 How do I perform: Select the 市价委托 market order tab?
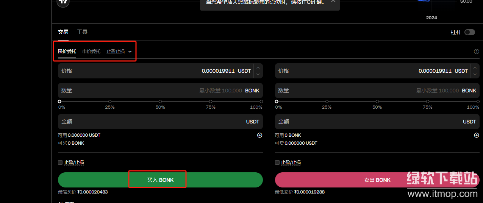click(91, 52)
